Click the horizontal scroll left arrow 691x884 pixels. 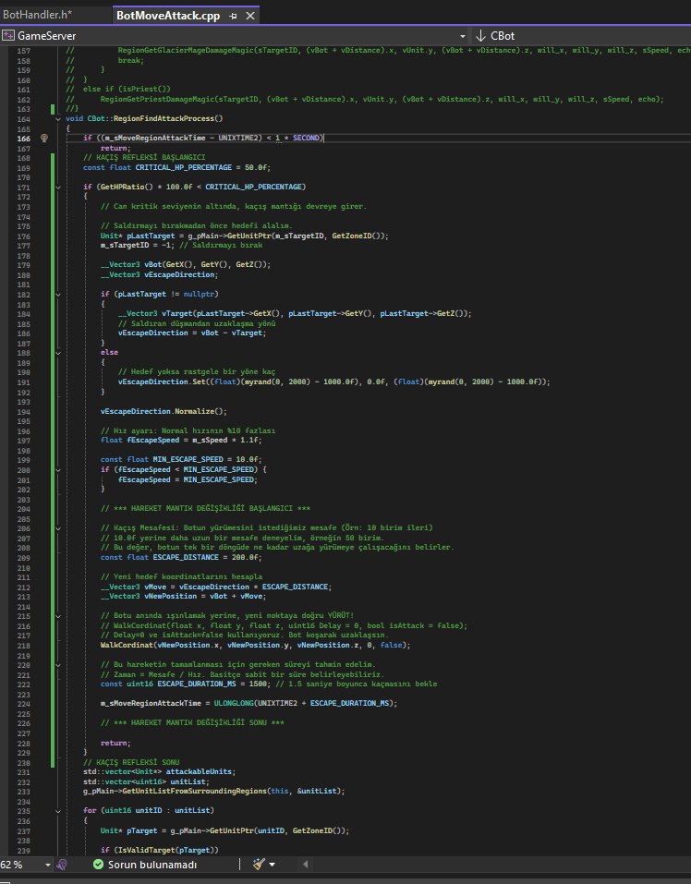[x=306, y=865]
